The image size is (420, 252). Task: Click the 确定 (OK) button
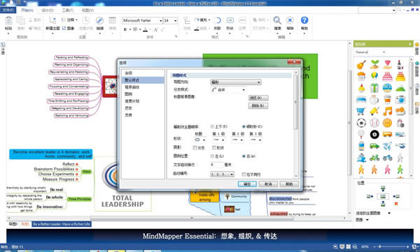pos(247,184)
